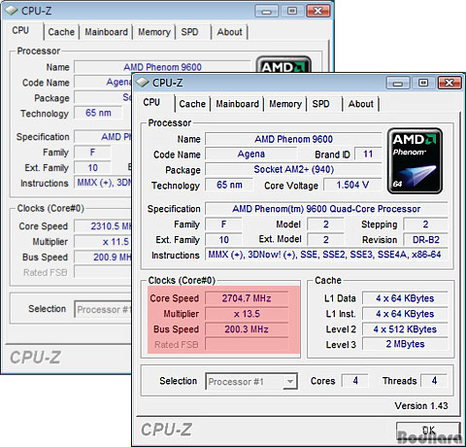The image size is (466, 447).
Task: Click Multiplier value x 13.5
Action: pyautogui.click(x=247, y=314)
